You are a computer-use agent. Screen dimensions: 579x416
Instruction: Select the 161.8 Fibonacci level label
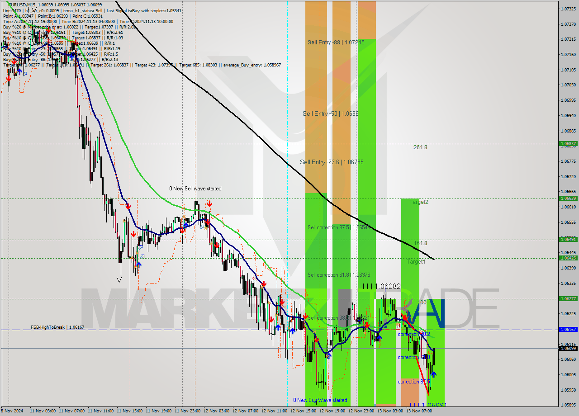coord(420,243)
